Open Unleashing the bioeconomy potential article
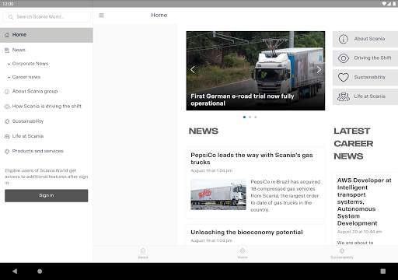 pyautogui.click(x=246, y=233)
